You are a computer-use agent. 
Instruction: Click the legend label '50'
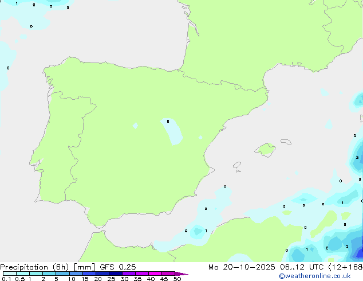click(177, 279)
